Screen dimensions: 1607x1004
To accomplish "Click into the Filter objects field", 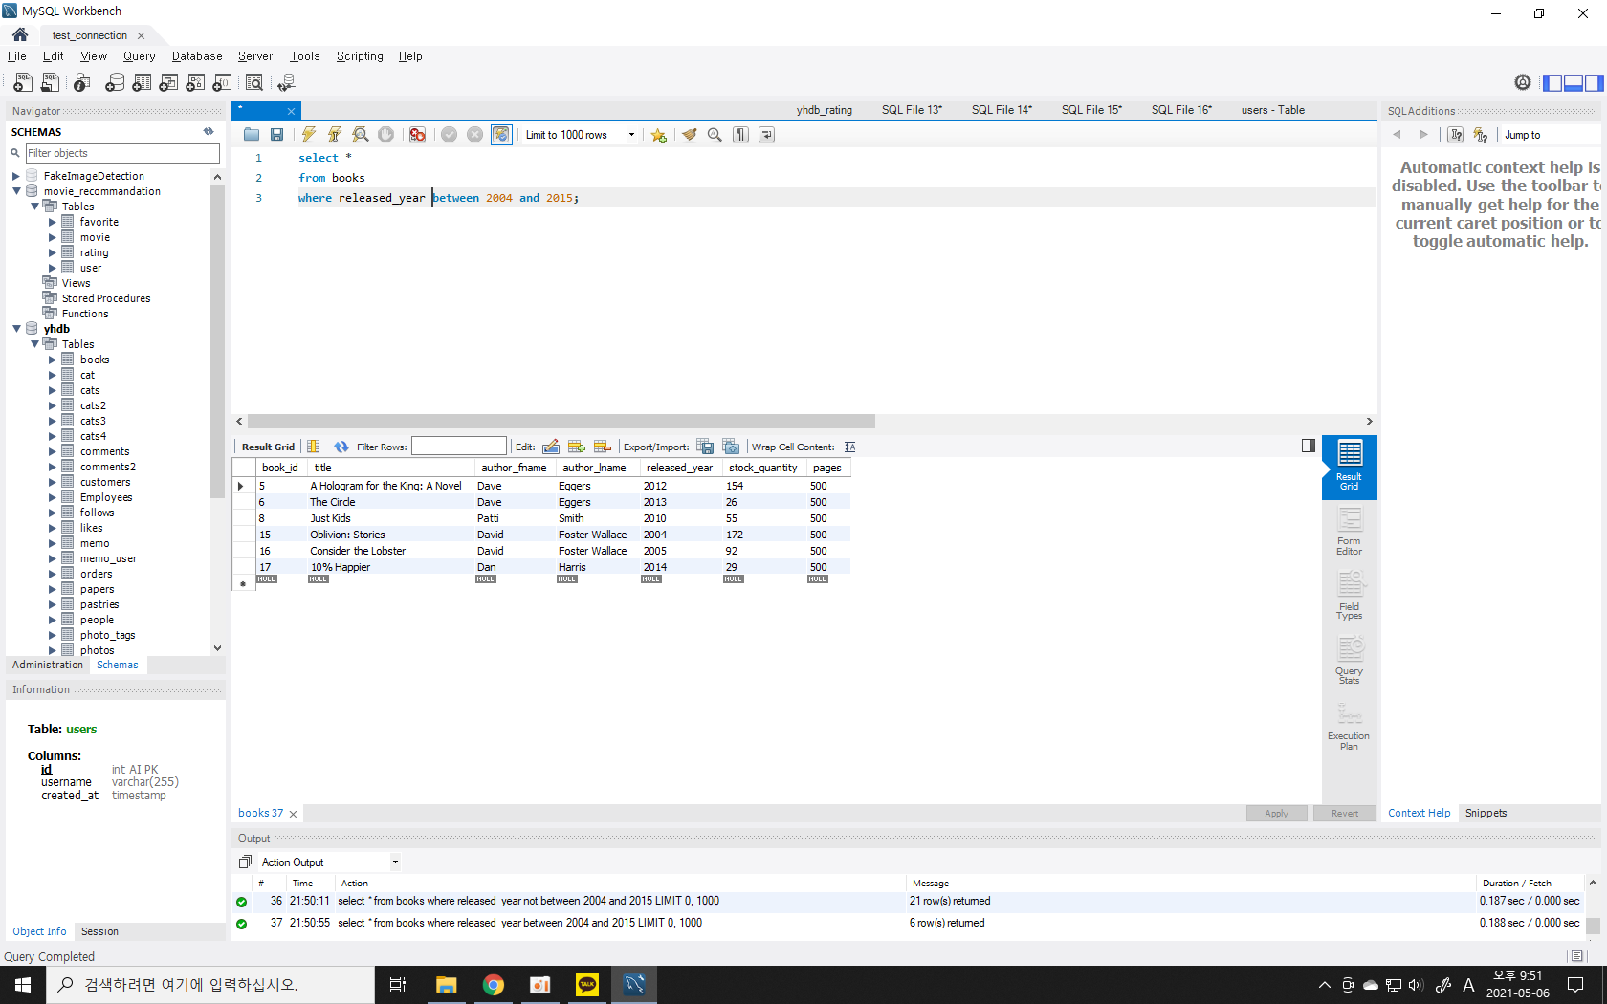I will [122, 153].
